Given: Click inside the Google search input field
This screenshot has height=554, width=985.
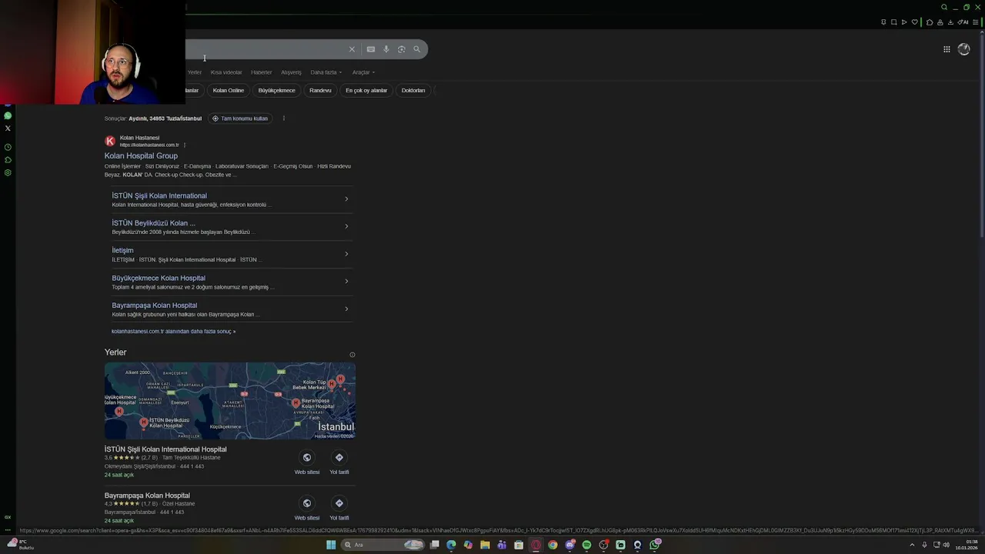Looking at the screenshot, I should click(265, 49).
